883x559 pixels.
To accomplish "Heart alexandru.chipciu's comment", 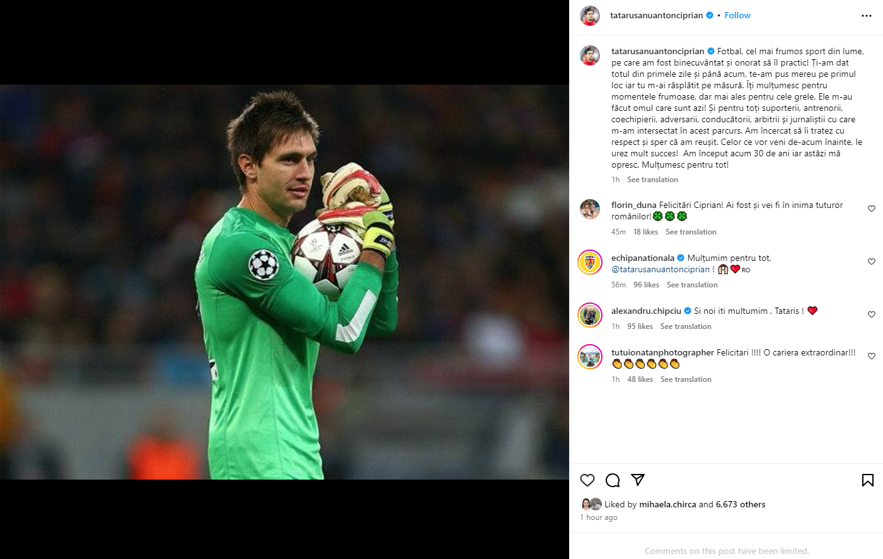I will pos(872,314).
